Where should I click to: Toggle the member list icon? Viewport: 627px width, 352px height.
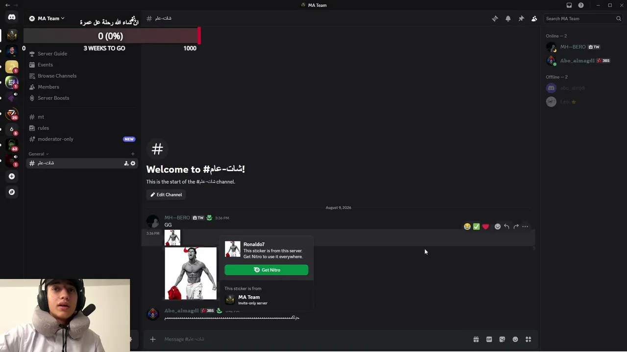[x=534, y=19]
